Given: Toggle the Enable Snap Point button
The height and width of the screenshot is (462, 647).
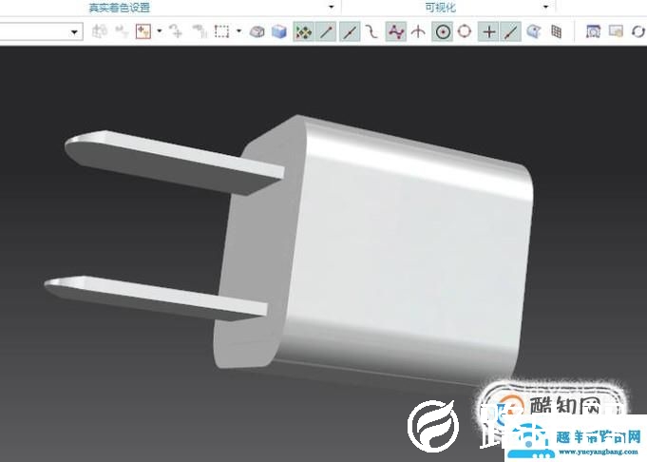Looking at the screenshot, I should pos(303,32).
